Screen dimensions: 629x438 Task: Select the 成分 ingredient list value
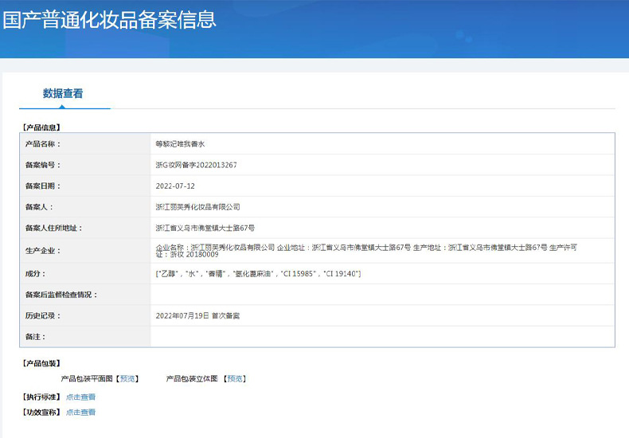(258, 273)
